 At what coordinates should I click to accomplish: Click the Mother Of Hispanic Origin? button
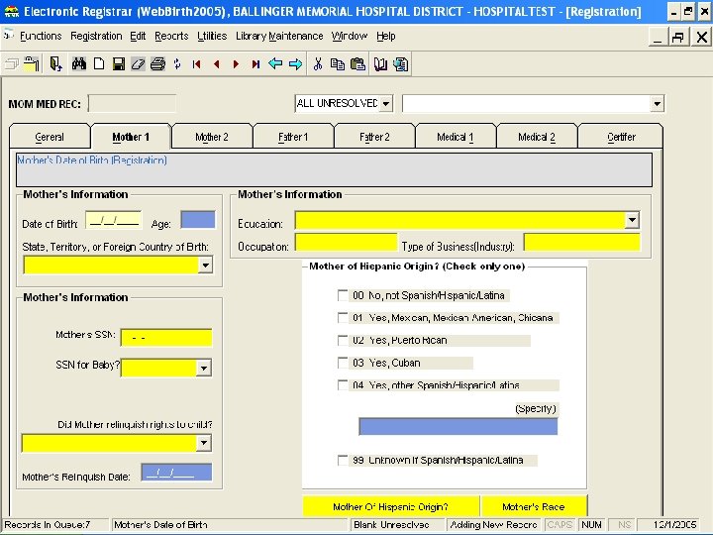(390, 506)
